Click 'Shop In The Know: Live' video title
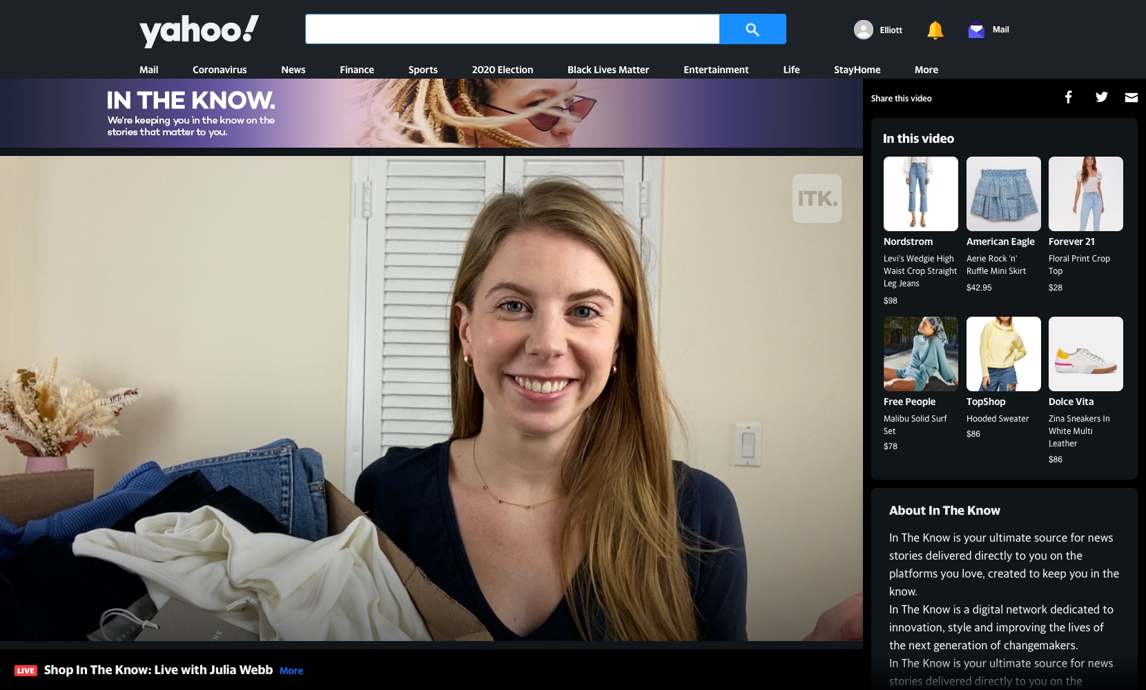 pyautogui.click(x=158, y=670)
